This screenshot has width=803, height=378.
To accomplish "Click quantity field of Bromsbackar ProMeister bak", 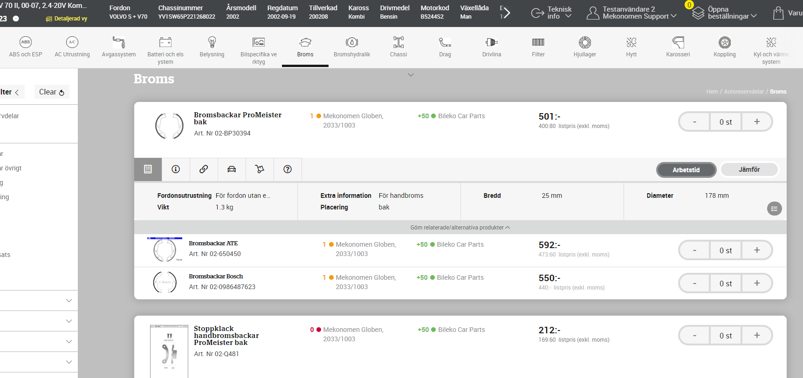I will (726, 122).
